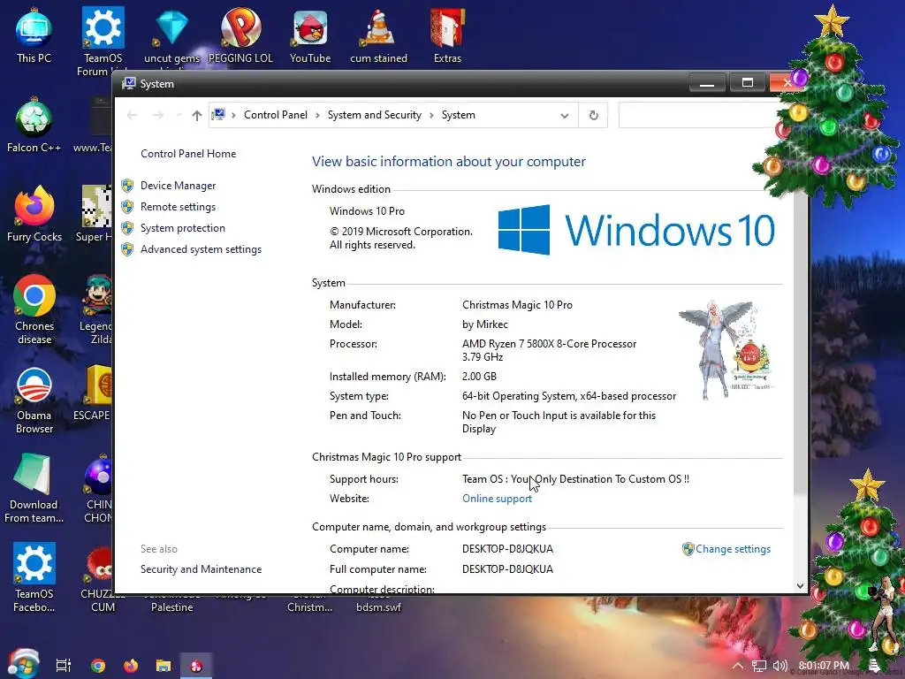The height and width of the screenshot is (679, 905).
Task: Click System protection shield icon
Action: tap(127, 228)
